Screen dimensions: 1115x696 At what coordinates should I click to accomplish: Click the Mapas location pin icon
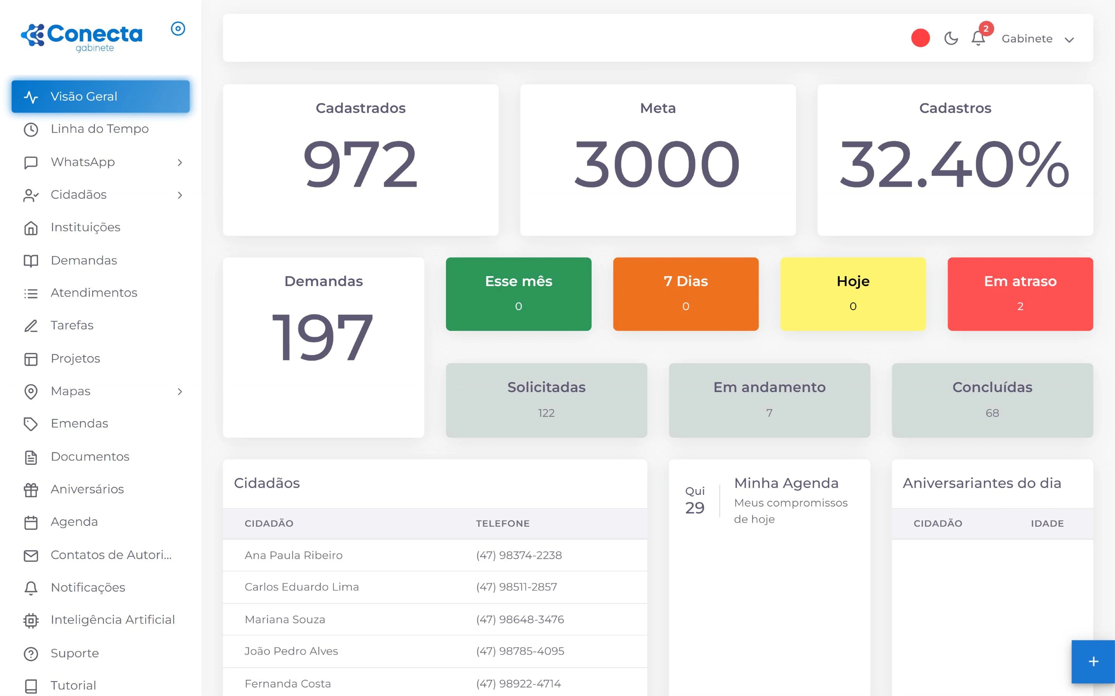pyautogui.click(x=31, y=392)
